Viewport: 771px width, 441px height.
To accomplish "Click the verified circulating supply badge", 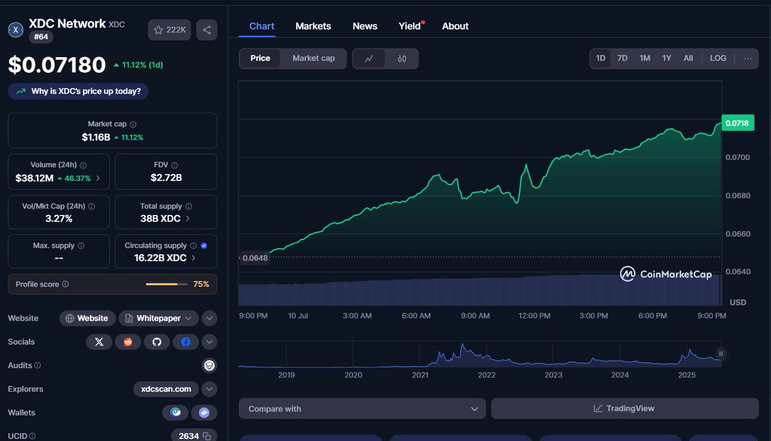I will pyautogui.click(x=204, y=246).
